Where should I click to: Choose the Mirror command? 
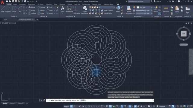(41, 10)
